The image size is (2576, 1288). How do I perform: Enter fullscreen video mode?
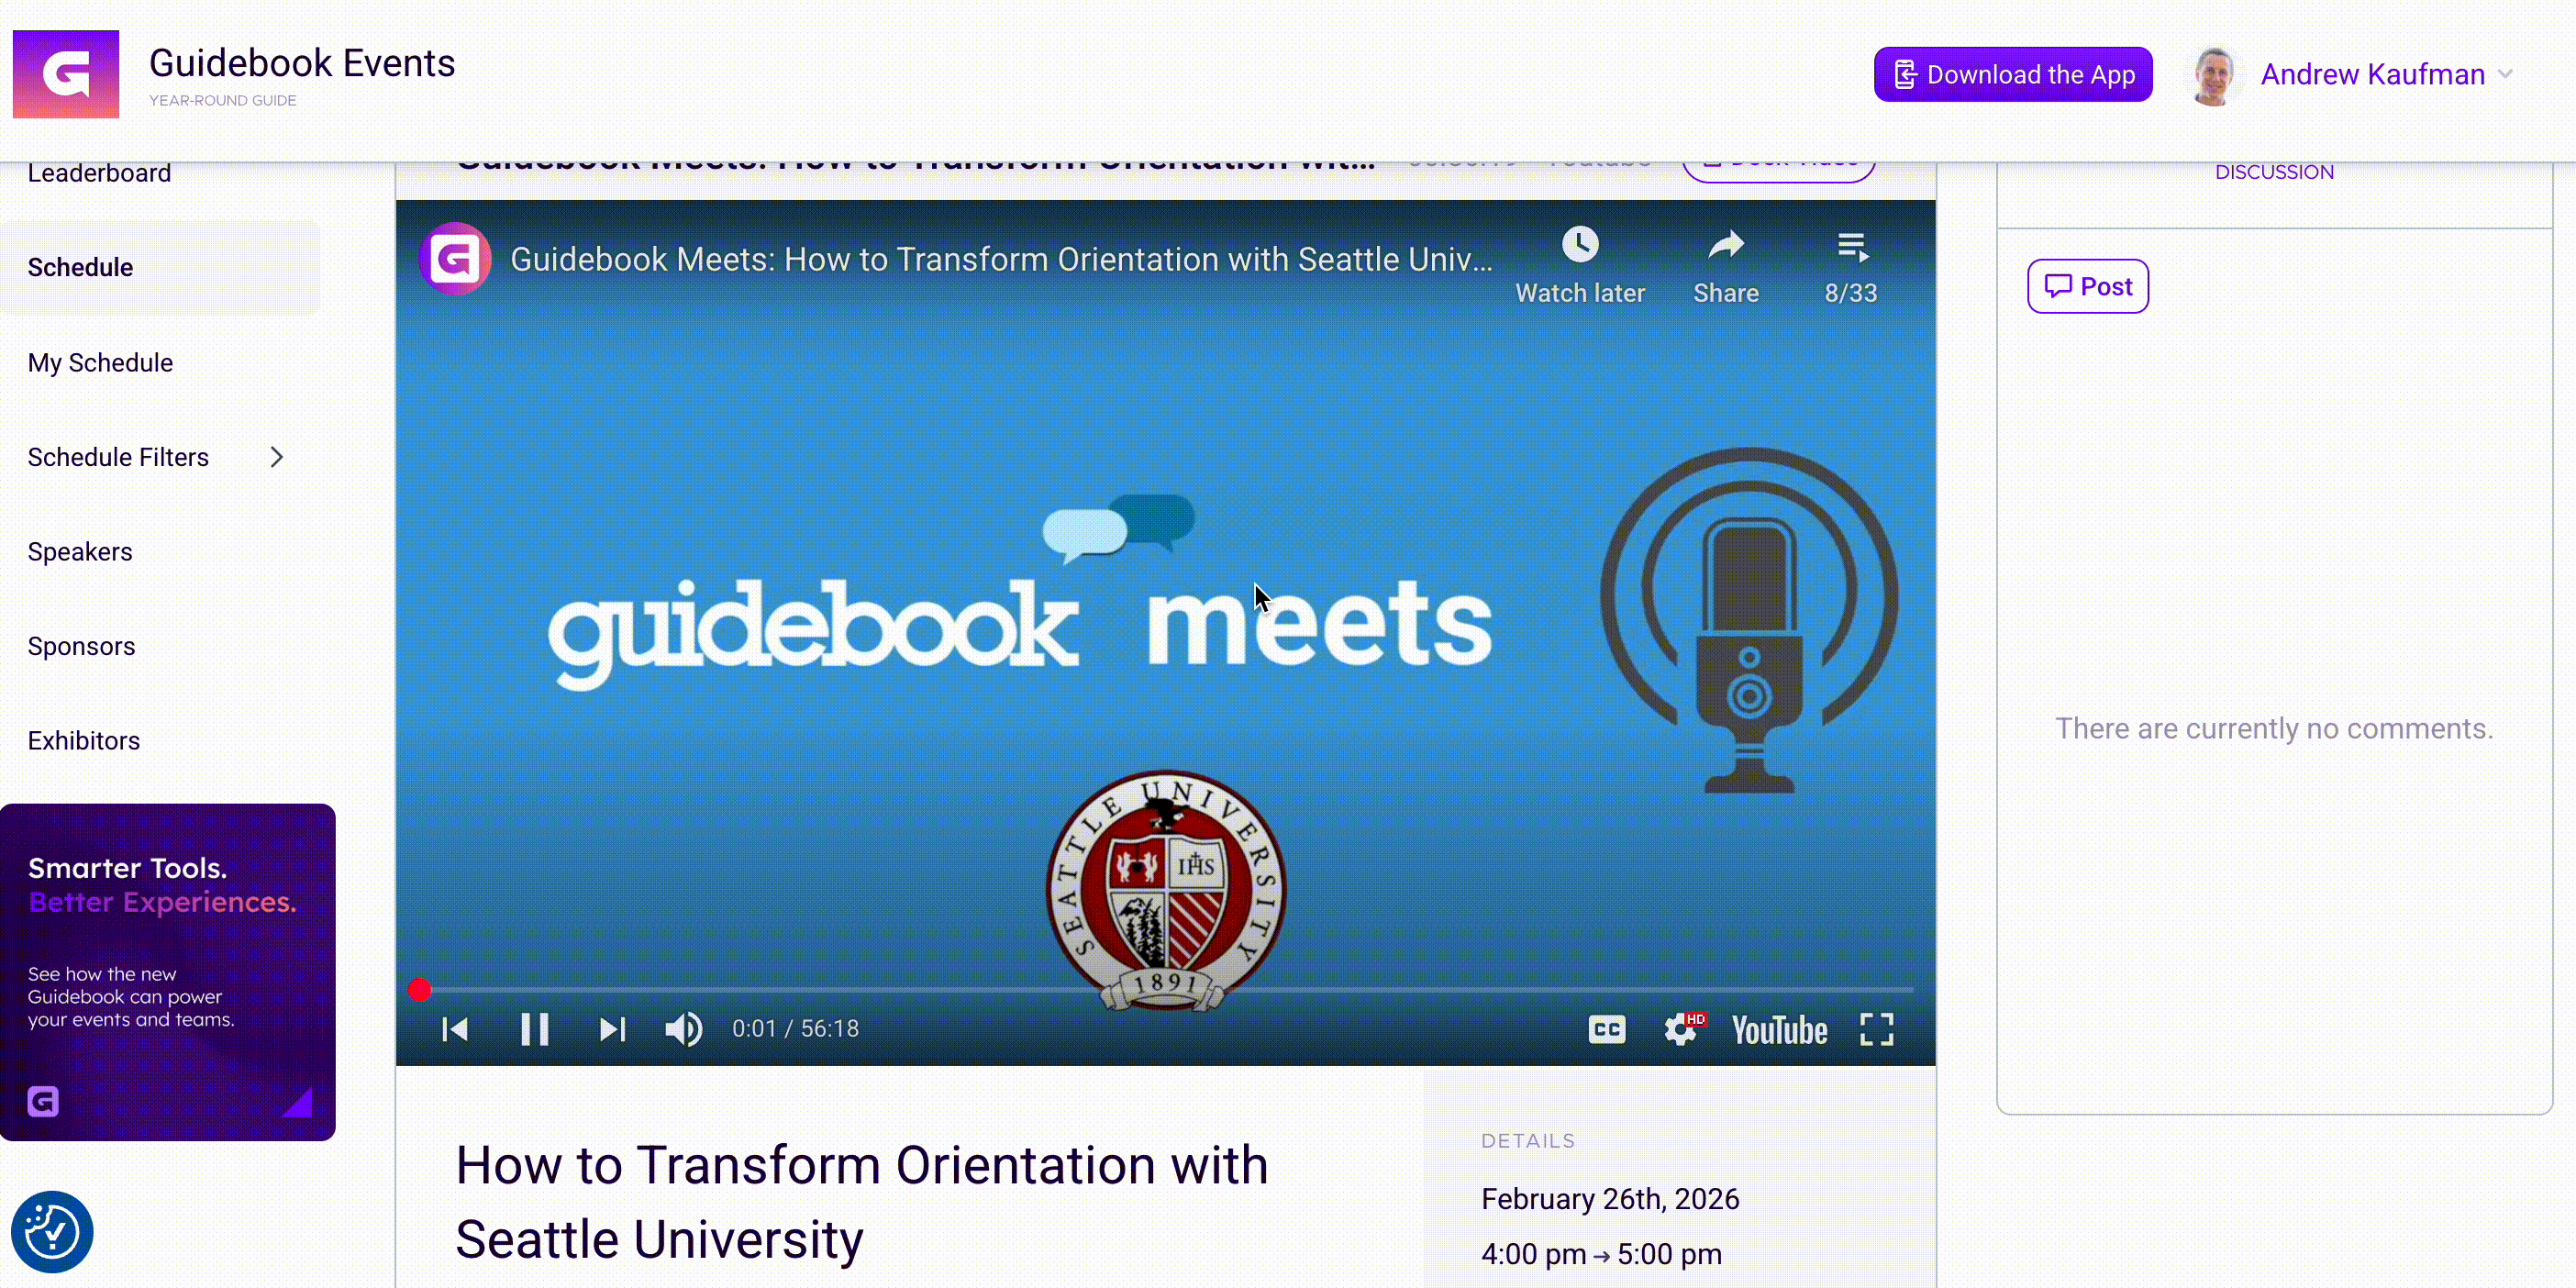(1877, 1029)
